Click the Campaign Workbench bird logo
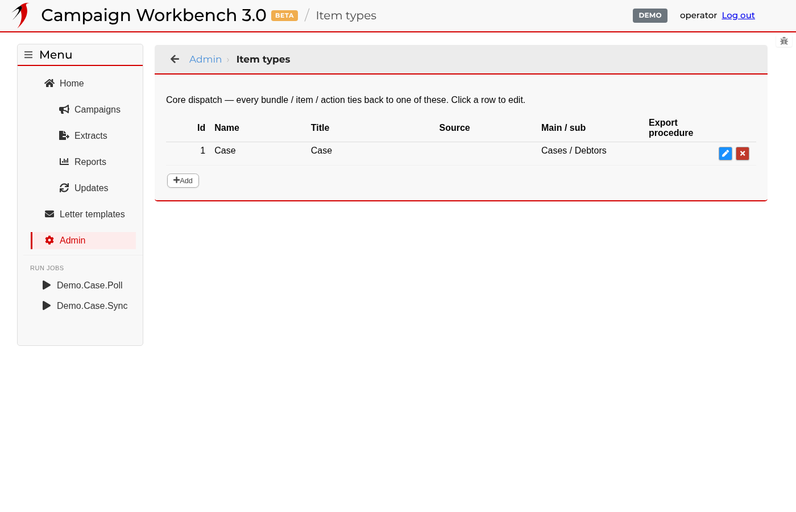Image resolution: width=796 pixels, height=512 pixels. (20, 15)
